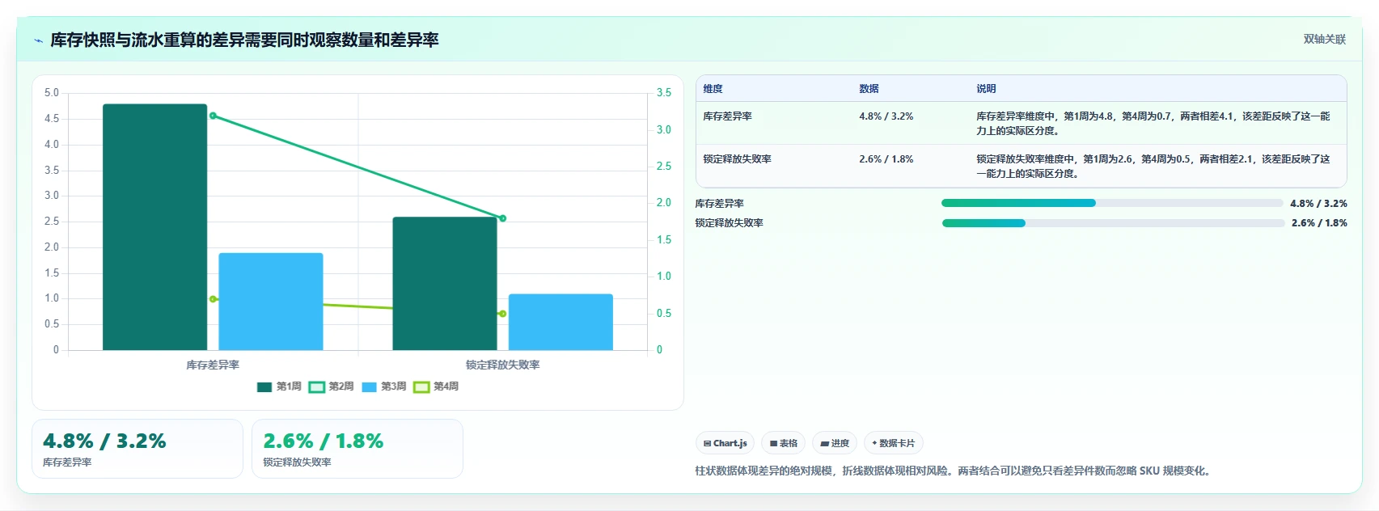Select the 数据卡片 chip
This screenshot has width=1379, height=511.
894,443
